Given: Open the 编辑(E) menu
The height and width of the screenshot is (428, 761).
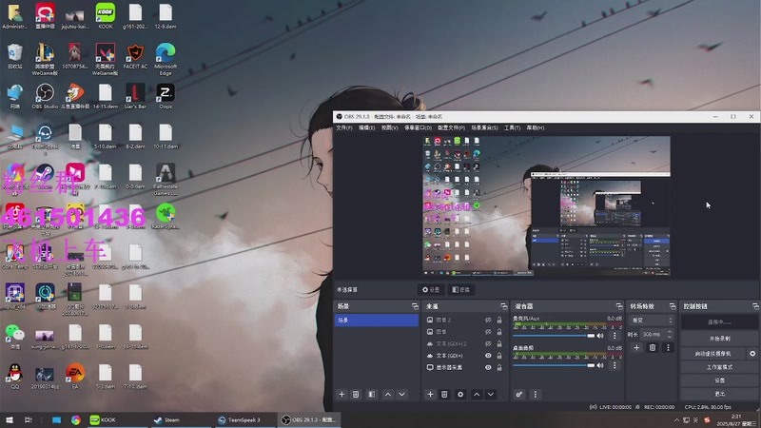Looking at the screenshot, I should [x=366, y=128].
